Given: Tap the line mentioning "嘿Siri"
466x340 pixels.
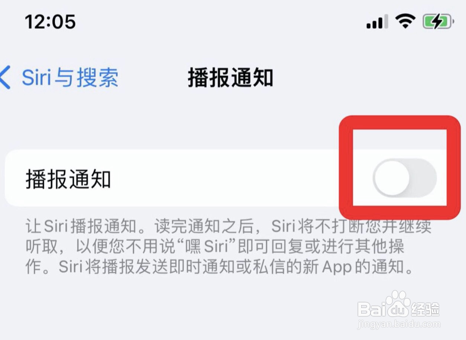Looking at the screenshot, I should tap(215, 246).
